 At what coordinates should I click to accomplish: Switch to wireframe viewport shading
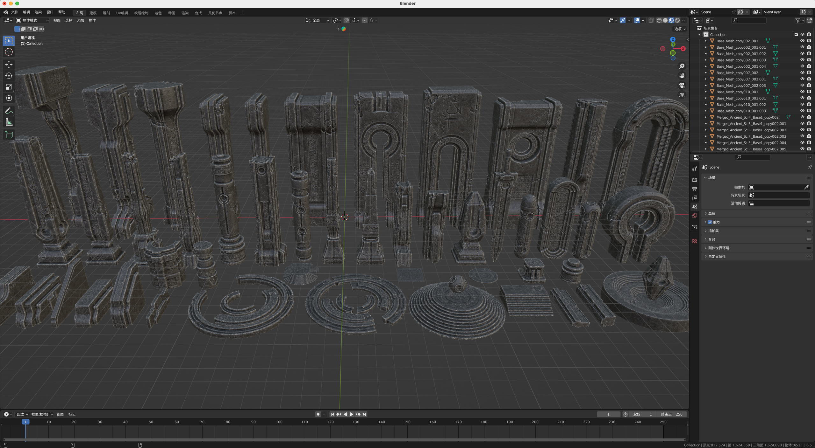(x=659, y=20)
